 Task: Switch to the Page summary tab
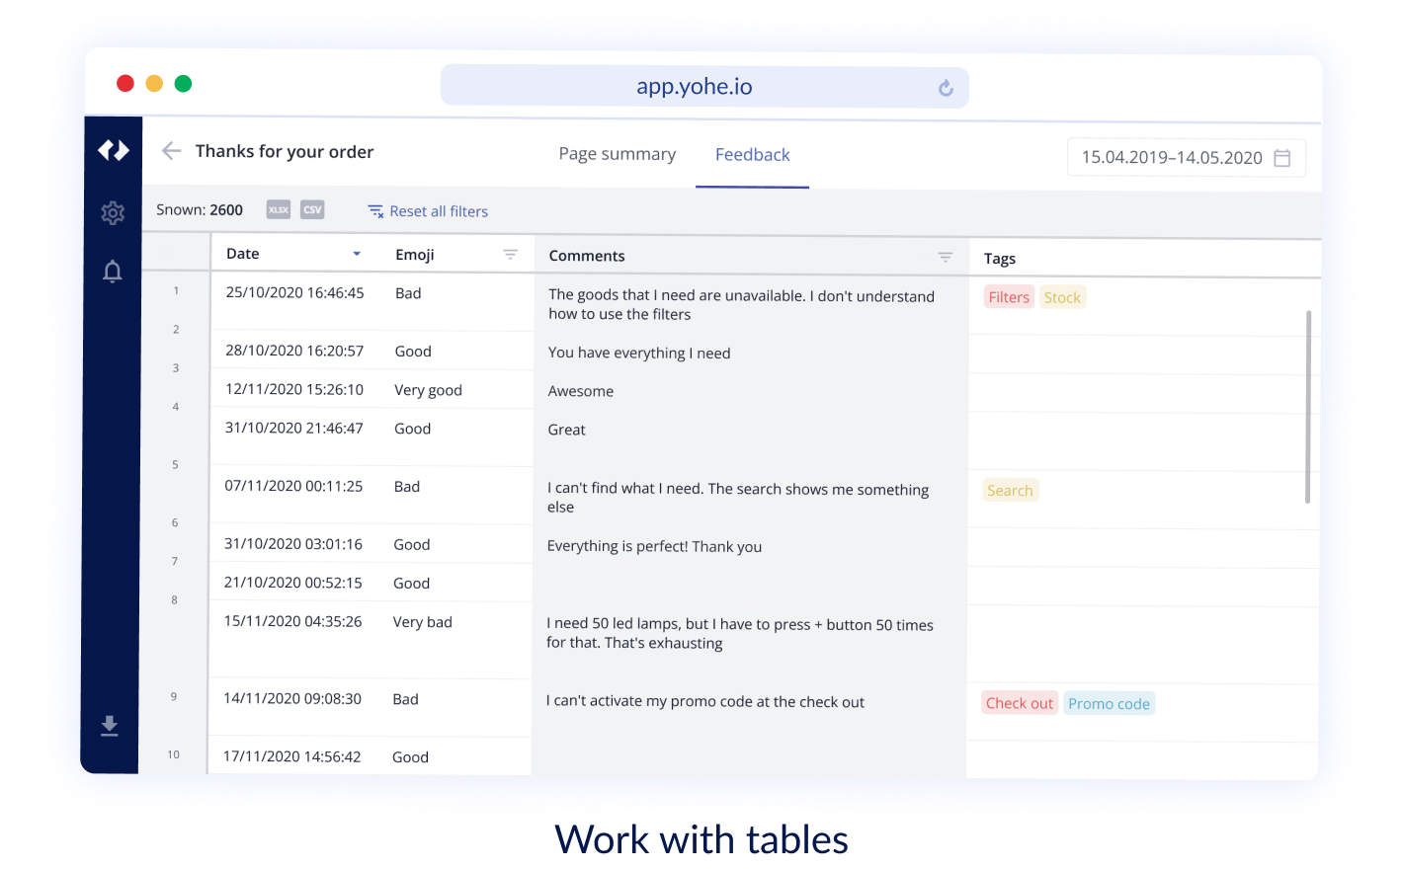pos(617,154)
